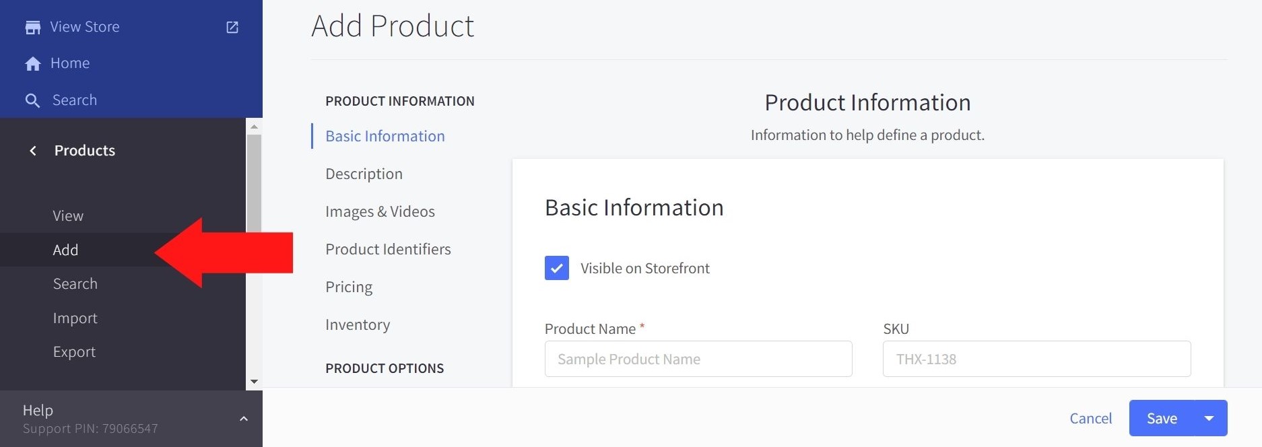Viewport: 1262px width, 447px height.
Task: Click the magnifying glass search icon
Action: coord(32,100)
